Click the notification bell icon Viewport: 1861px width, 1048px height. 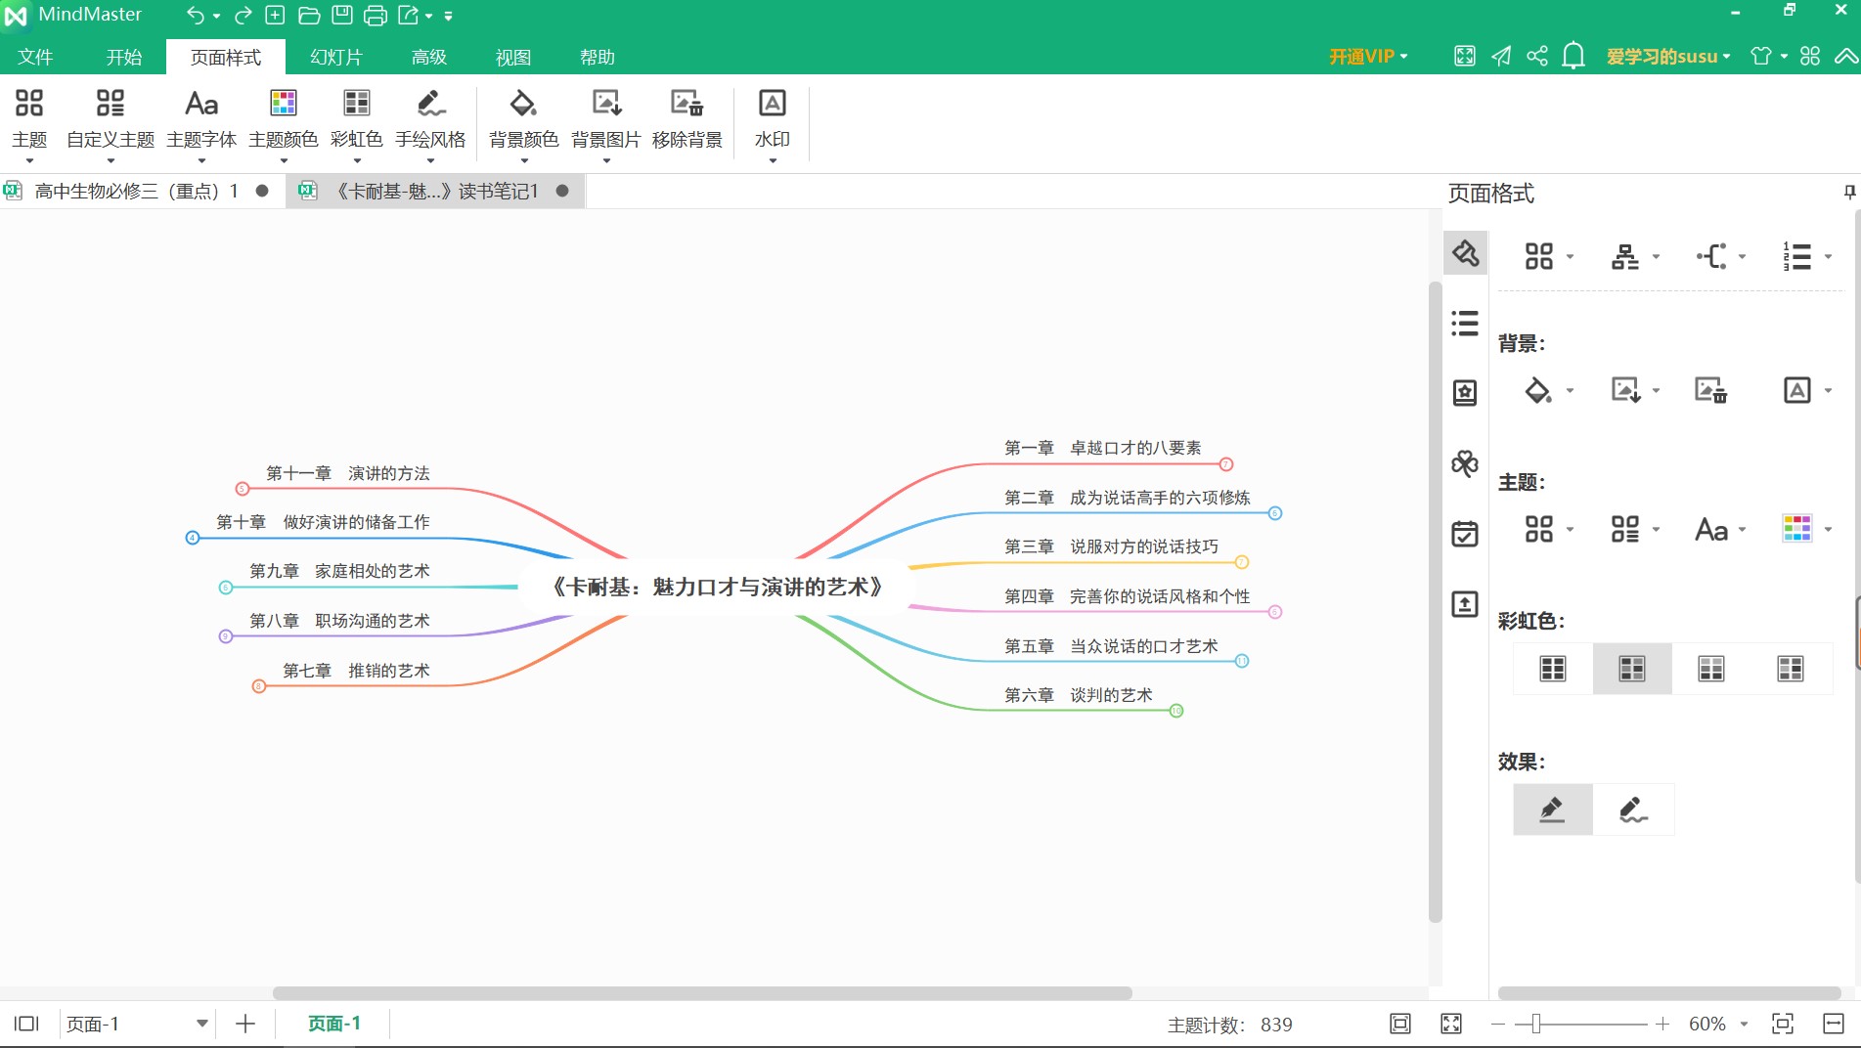(1573, 56)
